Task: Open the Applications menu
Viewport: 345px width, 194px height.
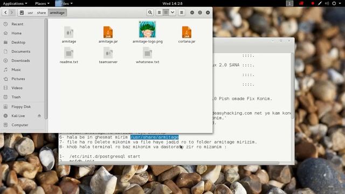Action: [15, 4]
